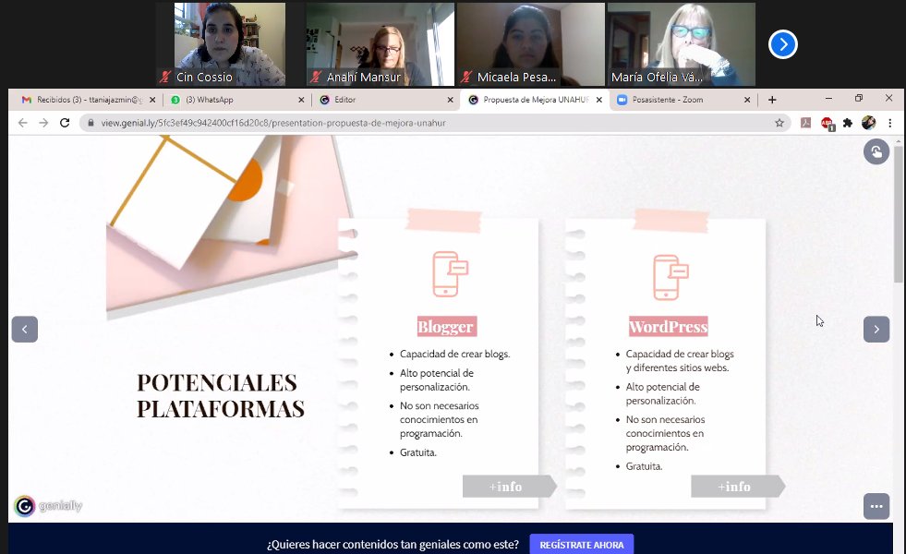Select Anahí Mansur's video thumbnail
This screenshot has width=906, height=554.
381,44
